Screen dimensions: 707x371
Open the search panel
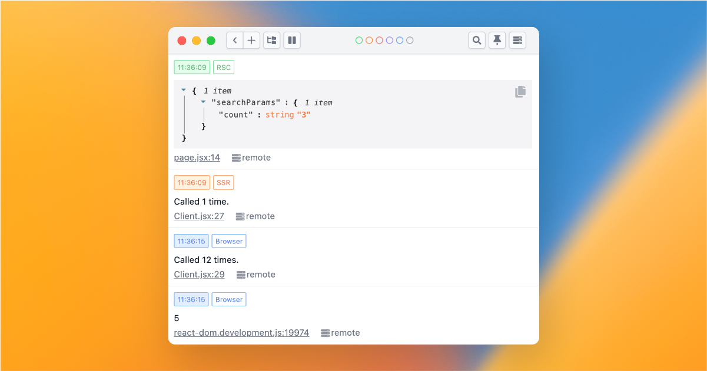[477, 40]
